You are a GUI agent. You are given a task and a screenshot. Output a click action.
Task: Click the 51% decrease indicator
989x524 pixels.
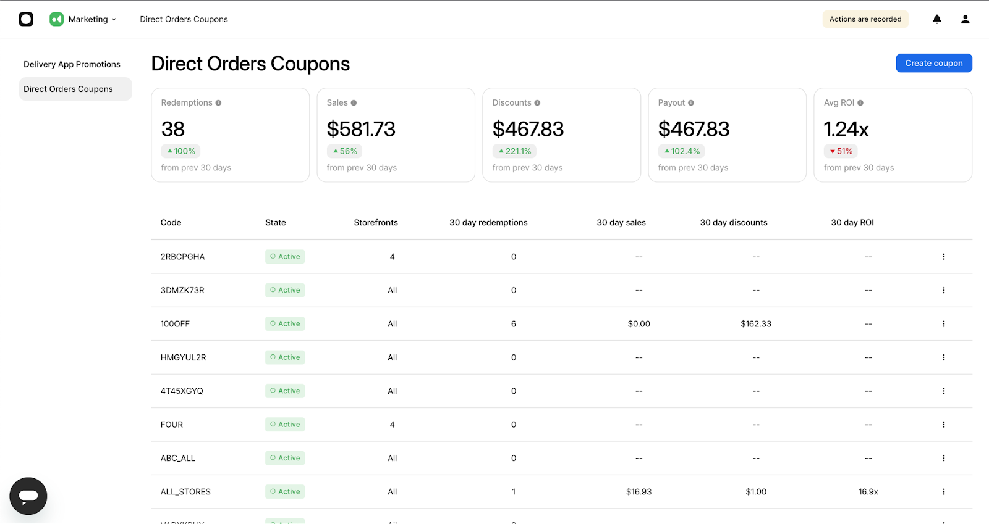841,151
